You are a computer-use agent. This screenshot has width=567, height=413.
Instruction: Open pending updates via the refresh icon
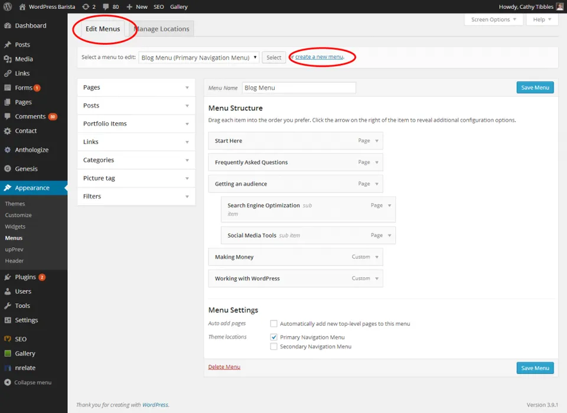point(86,6)
